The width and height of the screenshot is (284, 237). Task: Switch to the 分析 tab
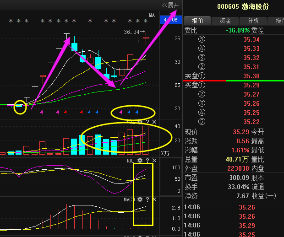coord(253,21)
